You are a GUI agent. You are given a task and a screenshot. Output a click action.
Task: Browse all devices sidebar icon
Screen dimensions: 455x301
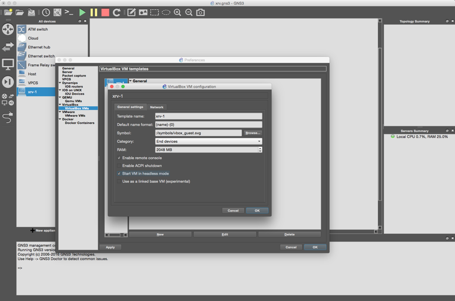pyautogui.click(x=8, y=99)
